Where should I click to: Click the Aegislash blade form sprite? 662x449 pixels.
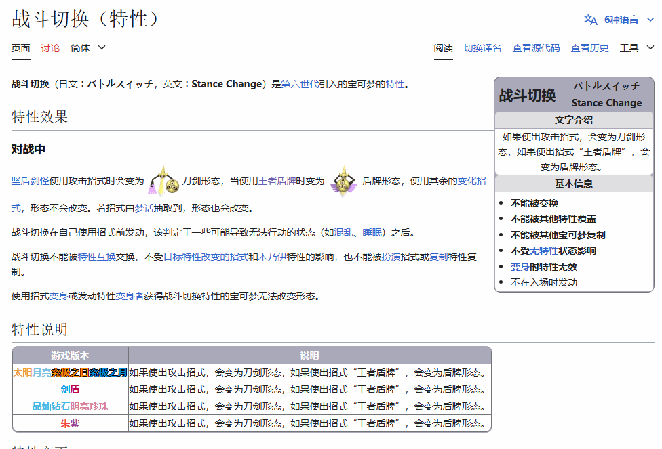pyautogui.click(x=164, y=181)
